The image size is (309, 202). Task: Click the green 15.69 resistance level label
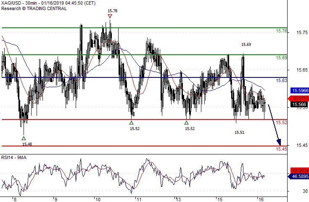click(x=281, y=58)
